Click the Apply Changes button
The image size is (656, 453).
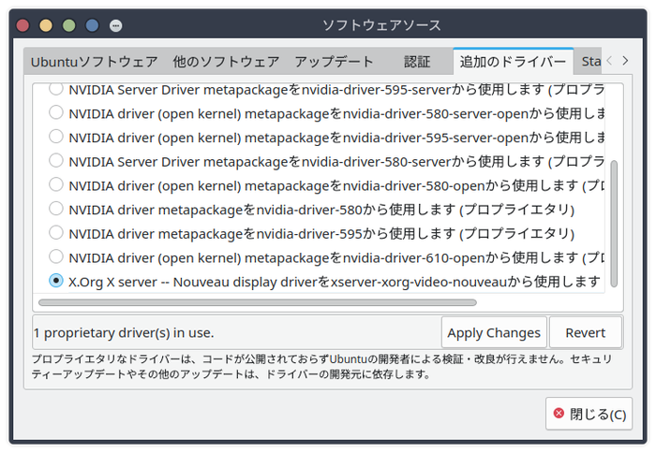494,332
